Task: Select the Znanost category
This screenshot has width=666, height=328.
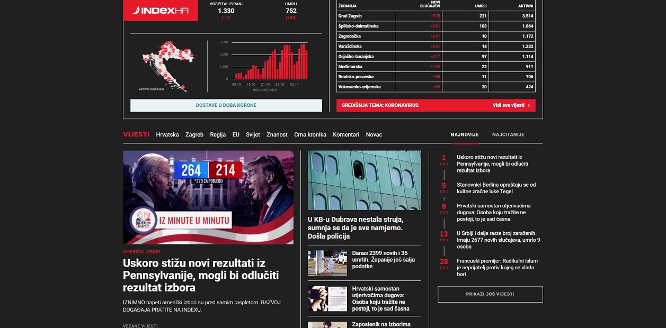Action: 277,135
